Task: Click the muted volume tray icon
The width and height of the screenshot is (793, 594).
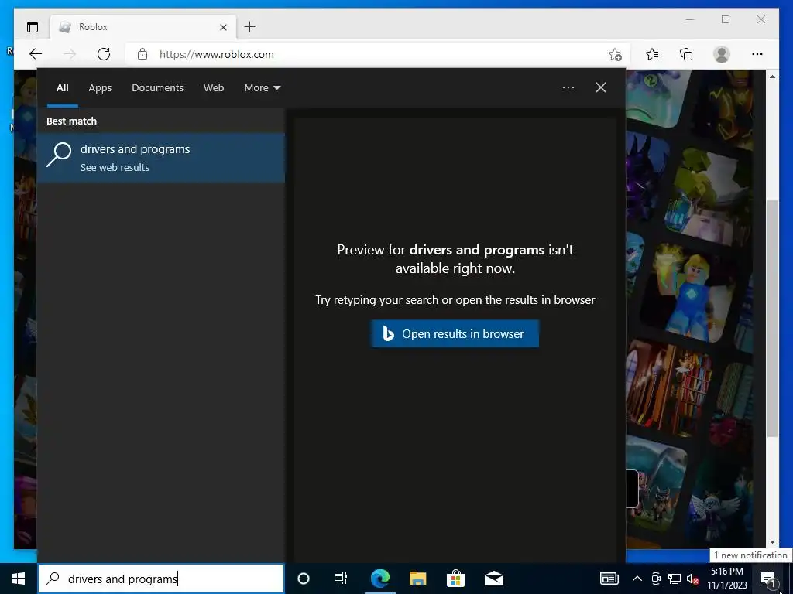Action: click(x=693, y=579)
